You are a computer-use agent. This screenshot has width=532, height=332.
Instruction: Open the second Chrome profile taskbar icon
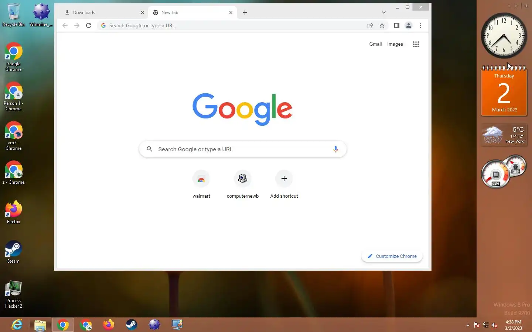[86, 325]
